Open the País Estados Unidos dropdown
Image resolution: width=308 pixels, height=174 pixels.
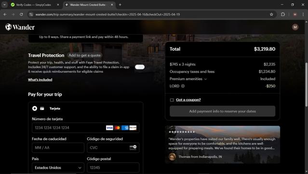pos(58,168)
